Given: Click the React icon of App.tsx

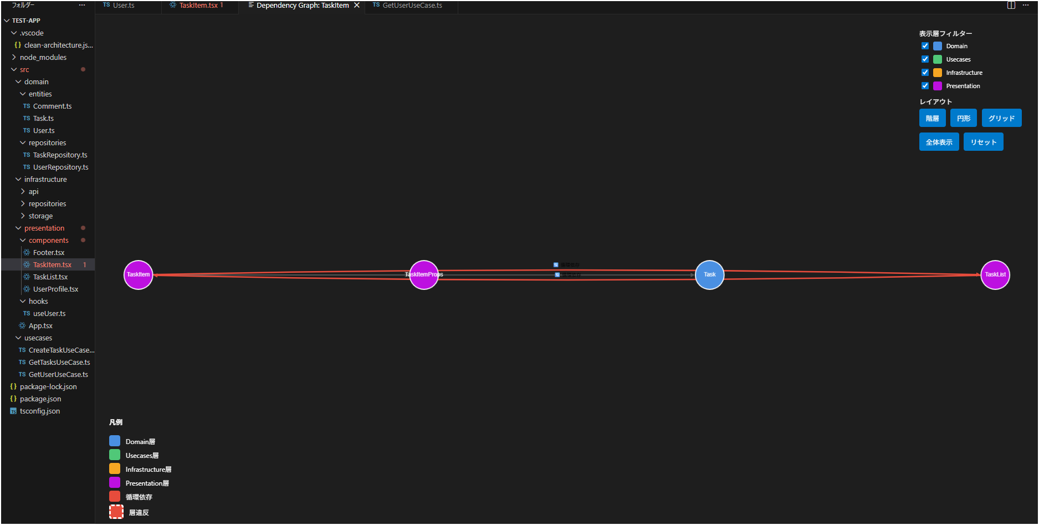Looking at the screenshot, I should point(22,325).
